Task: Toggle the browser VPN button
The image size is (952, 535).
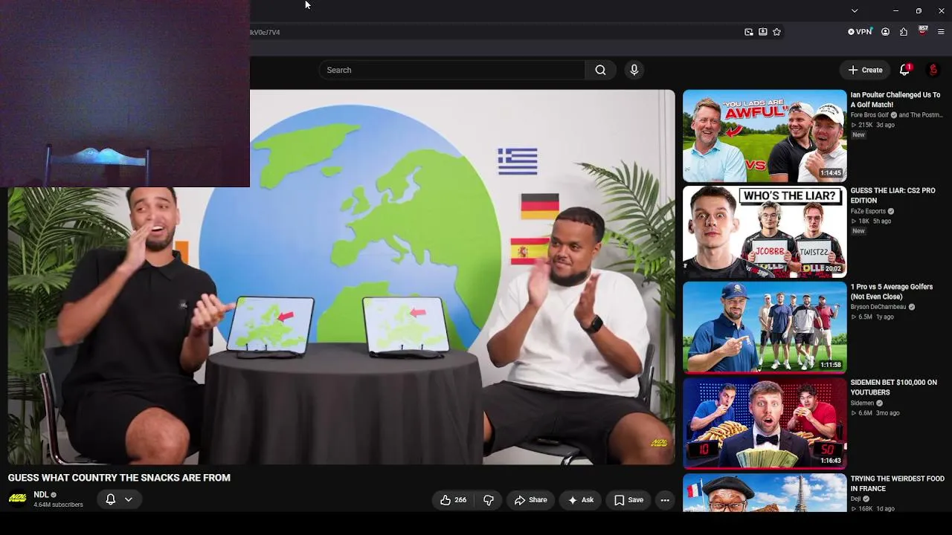Action: tap(860, 32)
